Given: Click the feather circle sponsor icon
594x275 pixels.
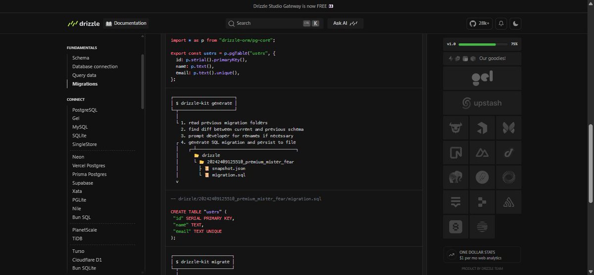Looking at the screenshot, I should [482, 178].
